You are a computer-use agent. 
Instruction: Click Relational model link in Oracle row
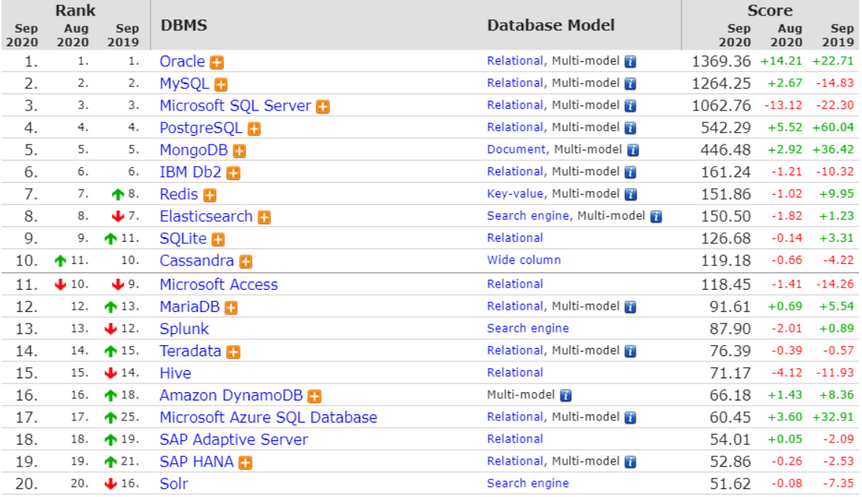point(515,61)
